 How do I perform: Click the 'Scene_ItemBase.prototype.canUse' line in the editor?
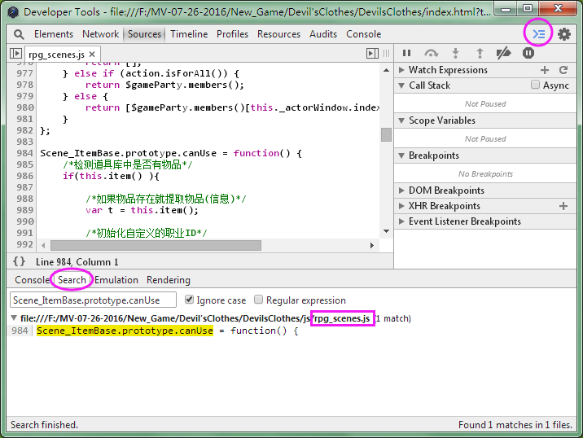[171, 153]
